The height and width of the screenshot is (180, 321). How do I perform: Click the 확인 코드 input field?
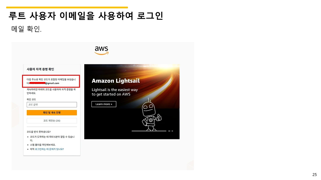pos(52,105)
